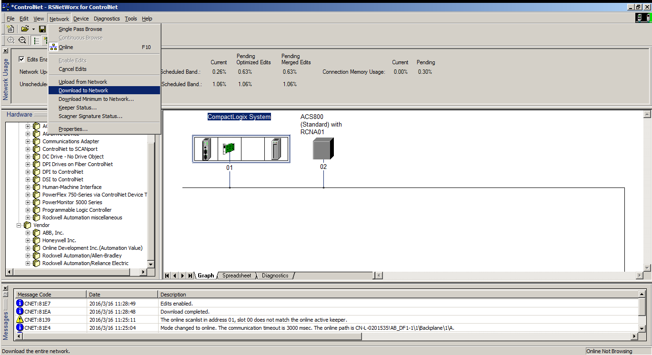Click the Zoom Out magnifier icon
The width and height of the screenshot is (652, 355).
(x=22, y=40)
